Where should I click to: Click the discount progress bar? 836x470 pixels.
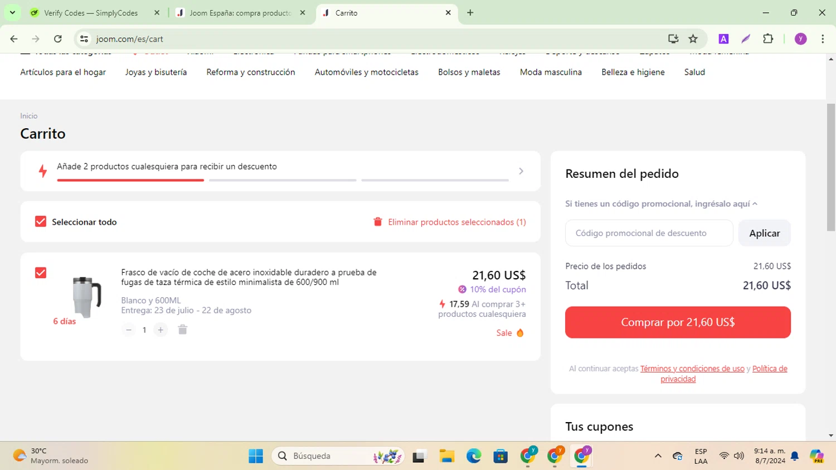[283, 180]
